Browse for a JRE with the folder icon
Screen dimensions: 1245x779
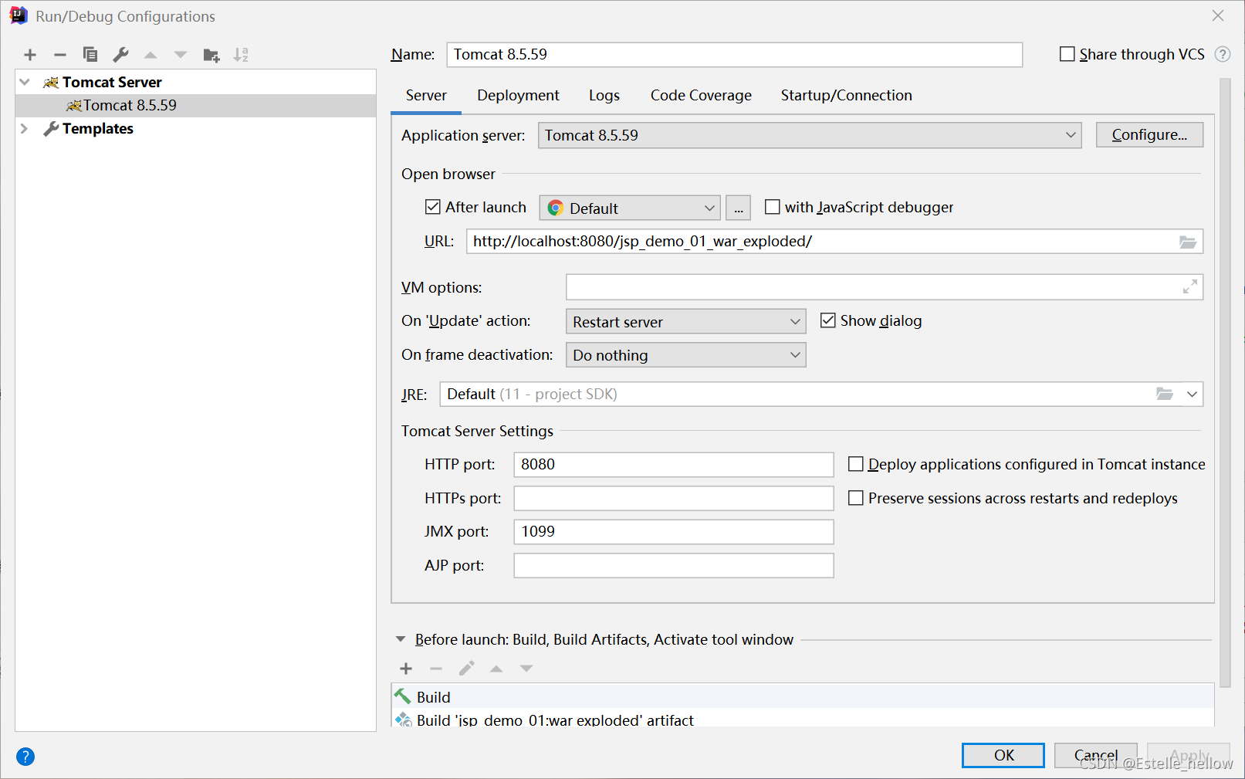click(1165, 395)
